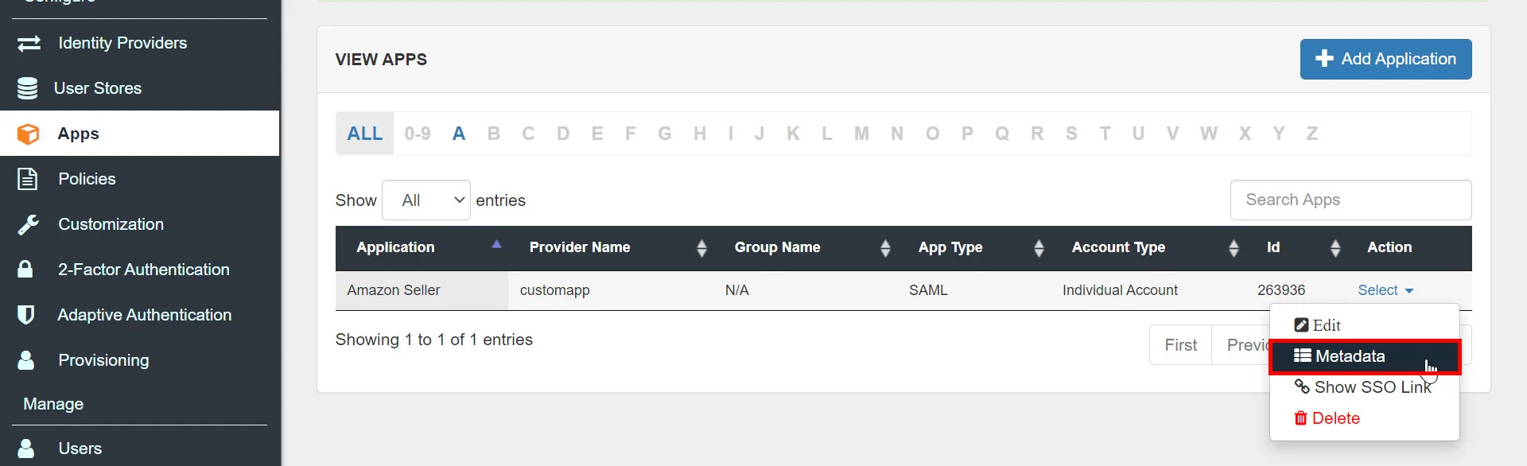This screenshot has width=1527, height=466.
Task: Click the User Stores database icon
Action: coord(28,88)
